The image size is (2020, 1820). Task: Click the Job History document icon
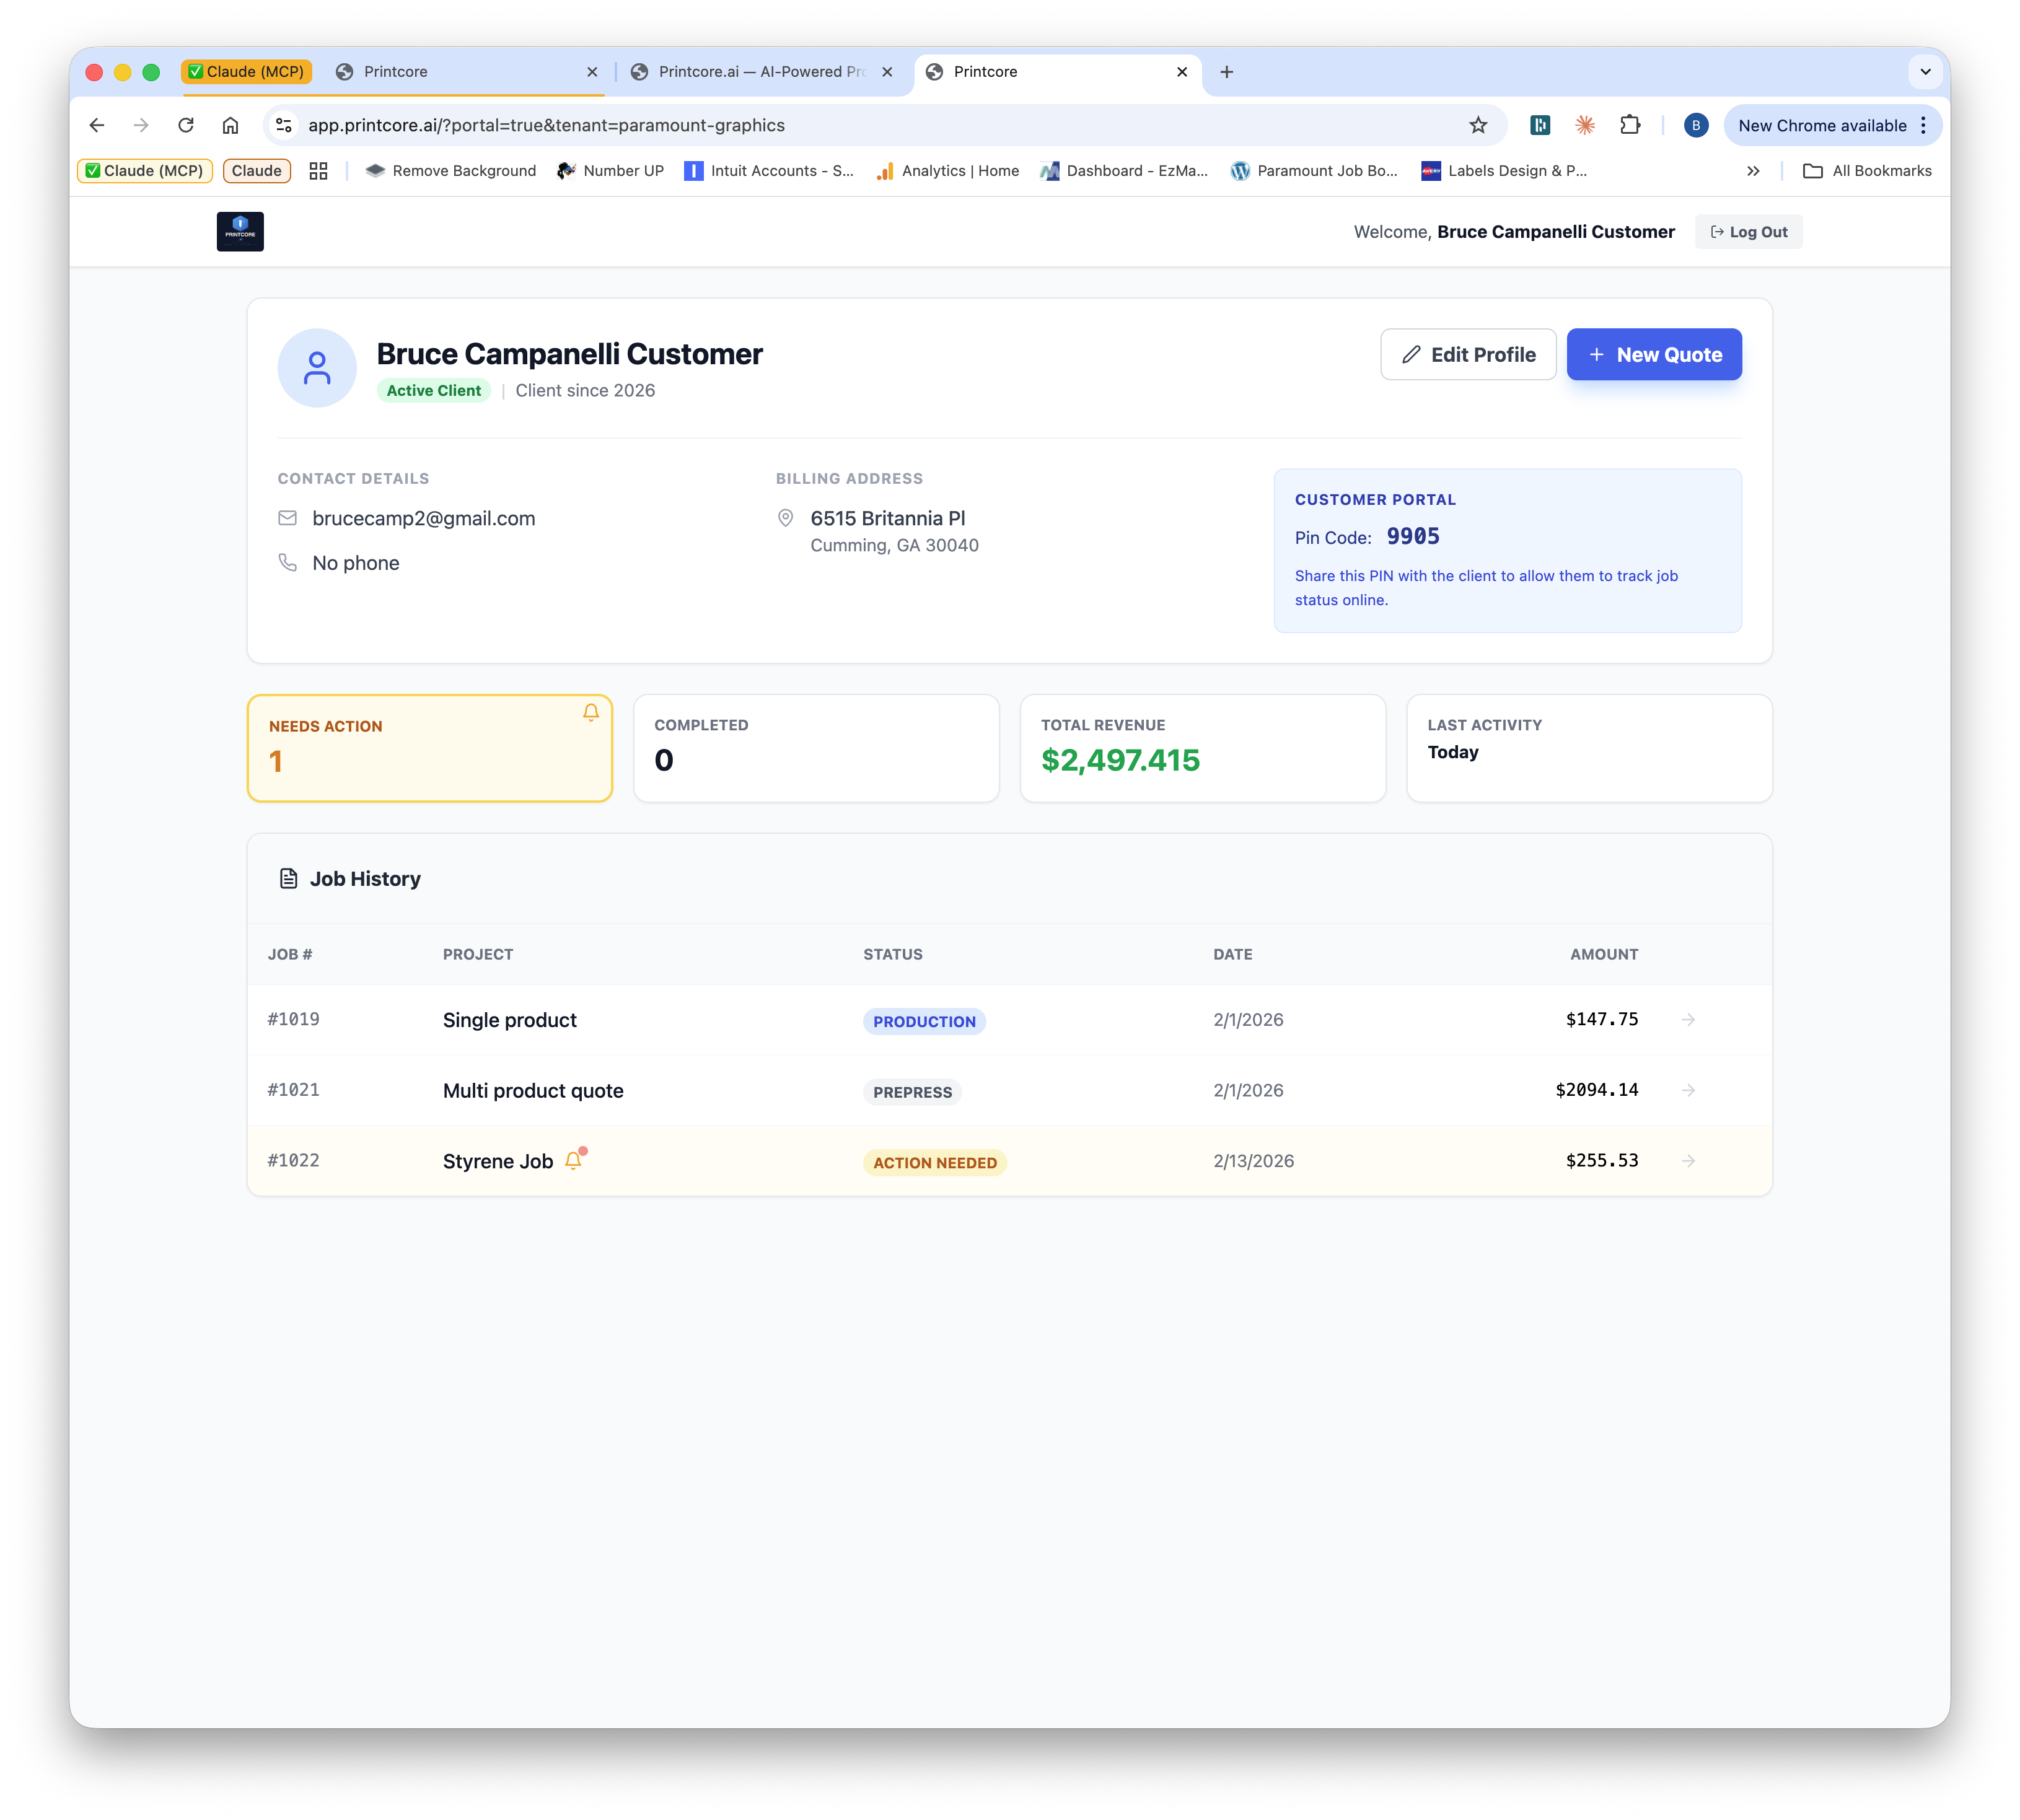click(288, 878)
